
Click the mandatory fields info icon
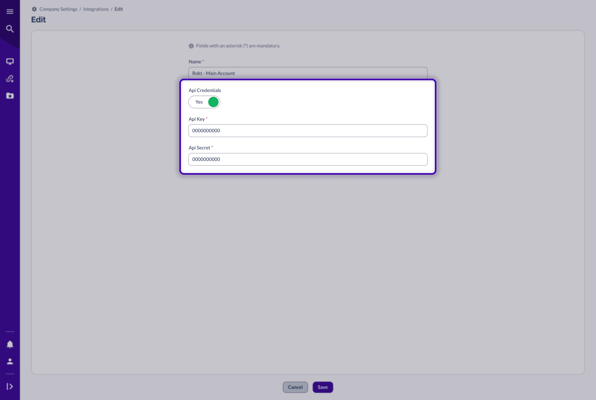(x=191, y=46)
